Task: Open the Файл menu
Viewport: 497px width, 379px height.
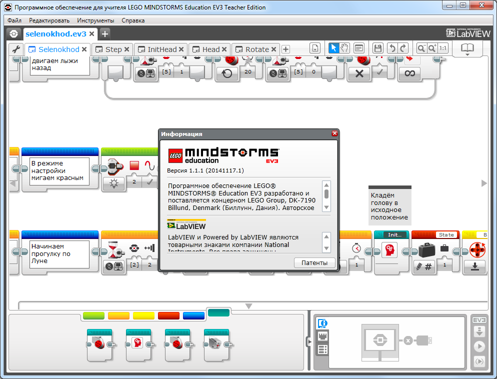Action: [14, 20]
